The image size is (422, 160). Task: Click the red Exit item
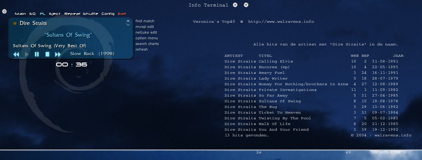pos(122,14)
